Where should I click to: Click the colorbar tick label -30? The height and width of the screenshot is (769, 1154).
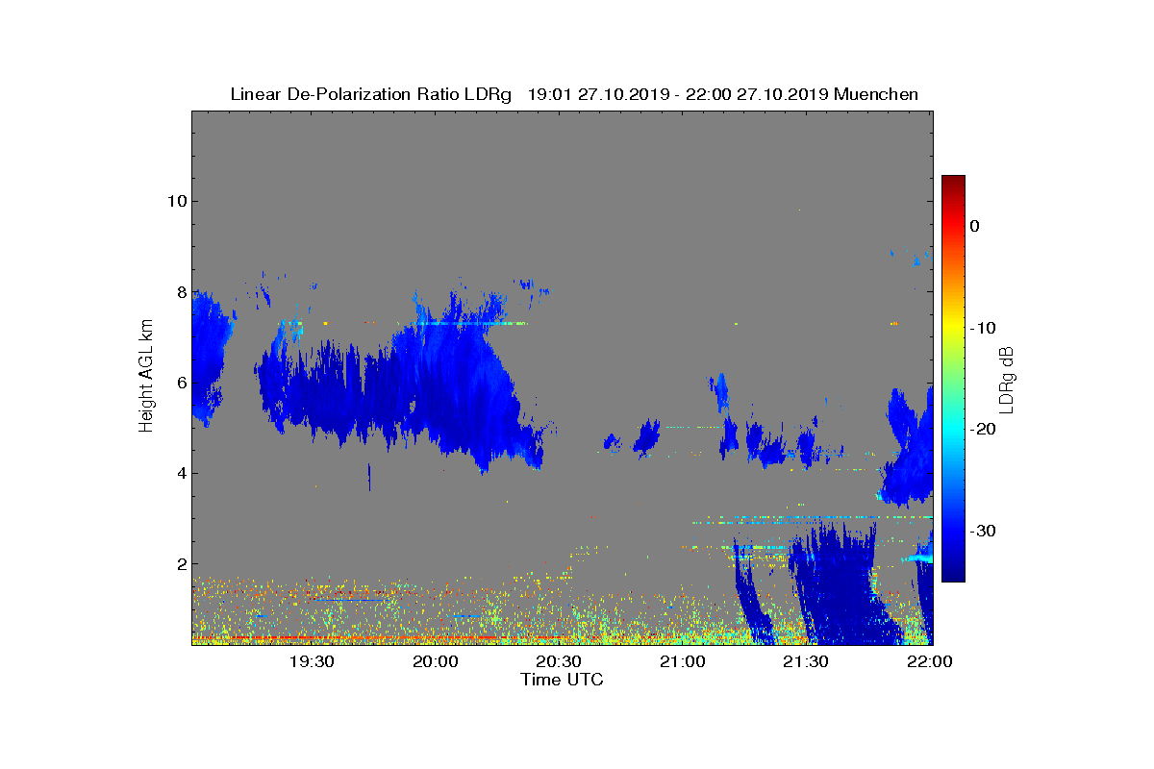click(982, 532)
